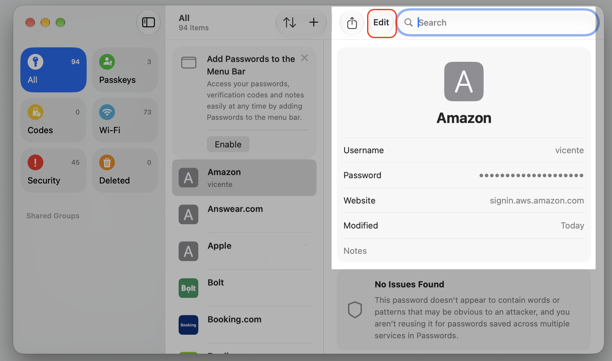Select the Answear.com list entry

pyautogui.click(x=244, y=214)
